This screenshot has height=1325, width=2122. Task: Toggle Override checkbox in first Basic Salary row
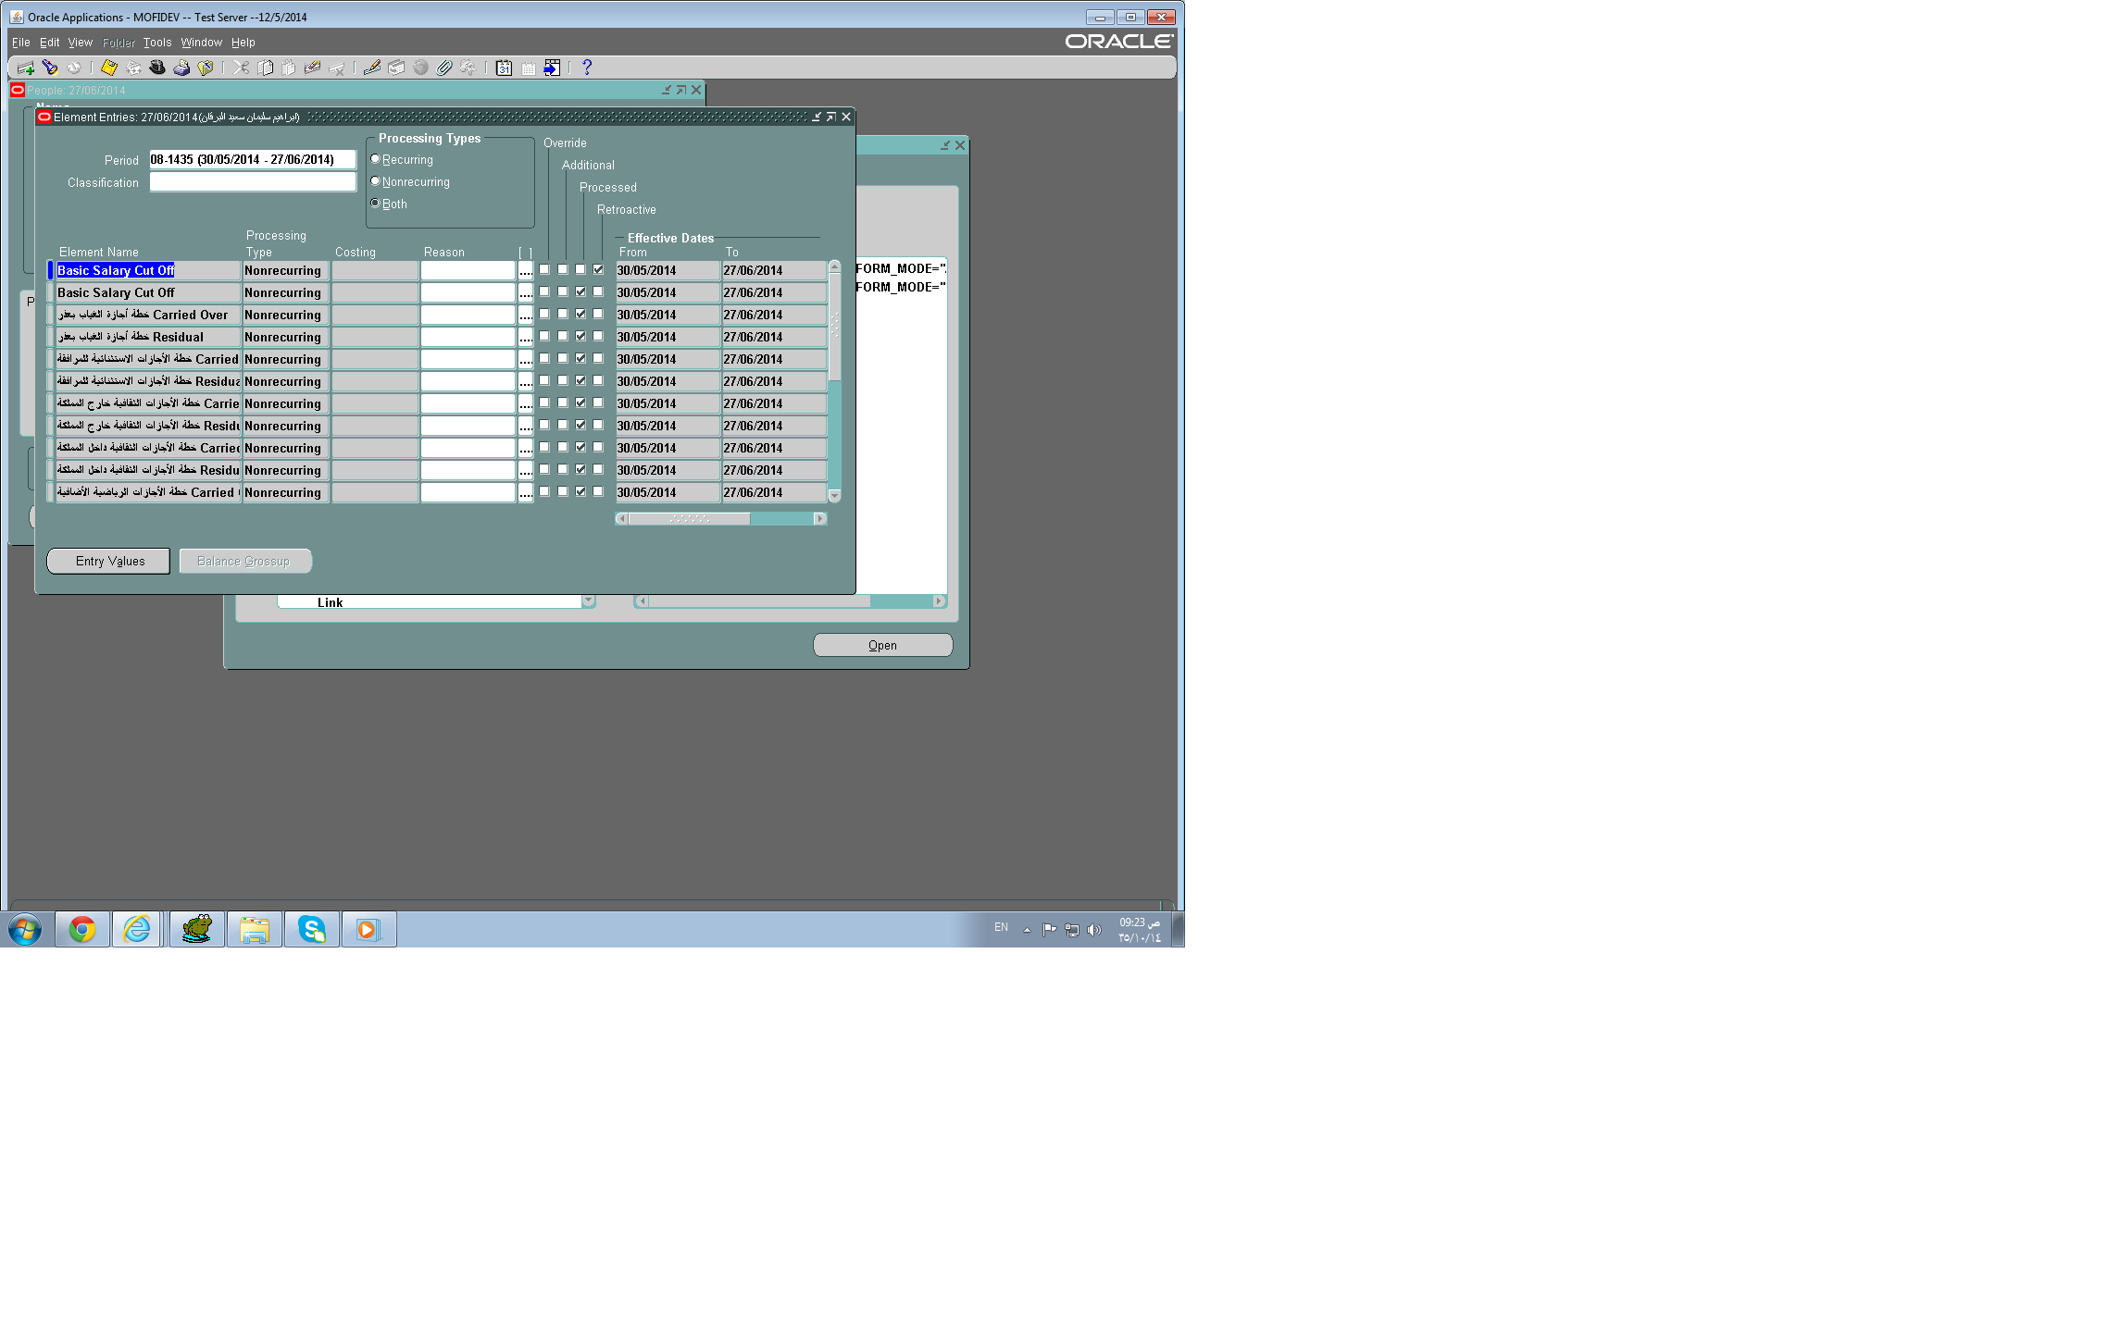pyautogui.click(x=544, y=269)
